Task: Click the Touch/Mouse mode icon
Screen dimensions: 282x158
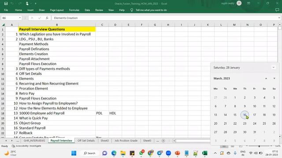Action: click(x=27, y=4)
